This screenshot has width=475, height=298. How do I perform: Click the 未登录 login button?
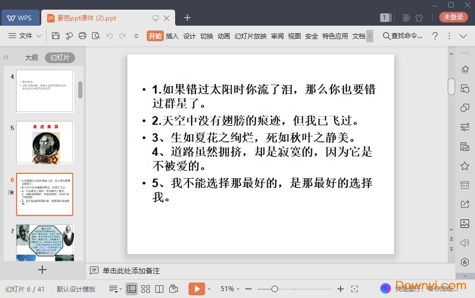453,17
